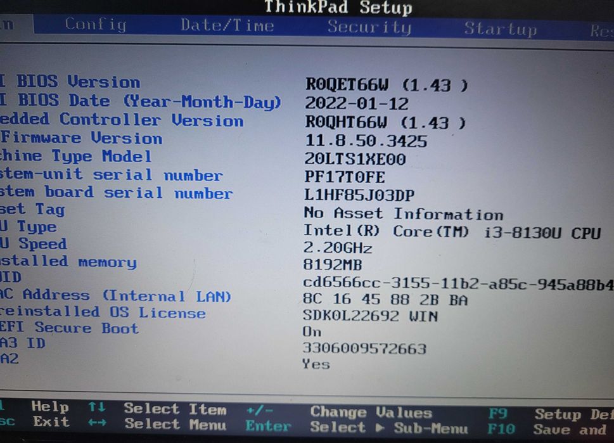The width and height of the screenshot is (614, 443).
Task: Select the Secure Boot value On
Action: click(312, 331)
